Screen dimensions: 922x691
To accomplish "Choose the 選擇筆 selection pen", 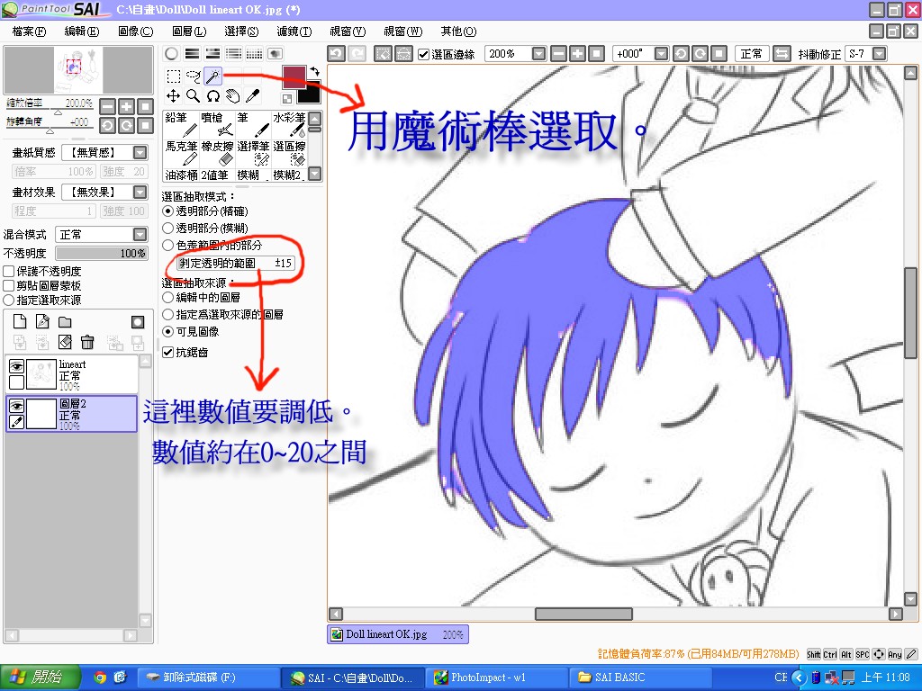I will pos(253,153).
